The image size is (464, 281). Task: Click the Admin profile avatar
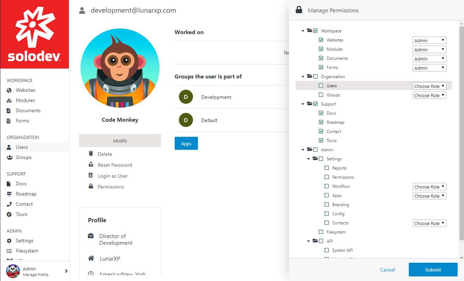[13, 271]
